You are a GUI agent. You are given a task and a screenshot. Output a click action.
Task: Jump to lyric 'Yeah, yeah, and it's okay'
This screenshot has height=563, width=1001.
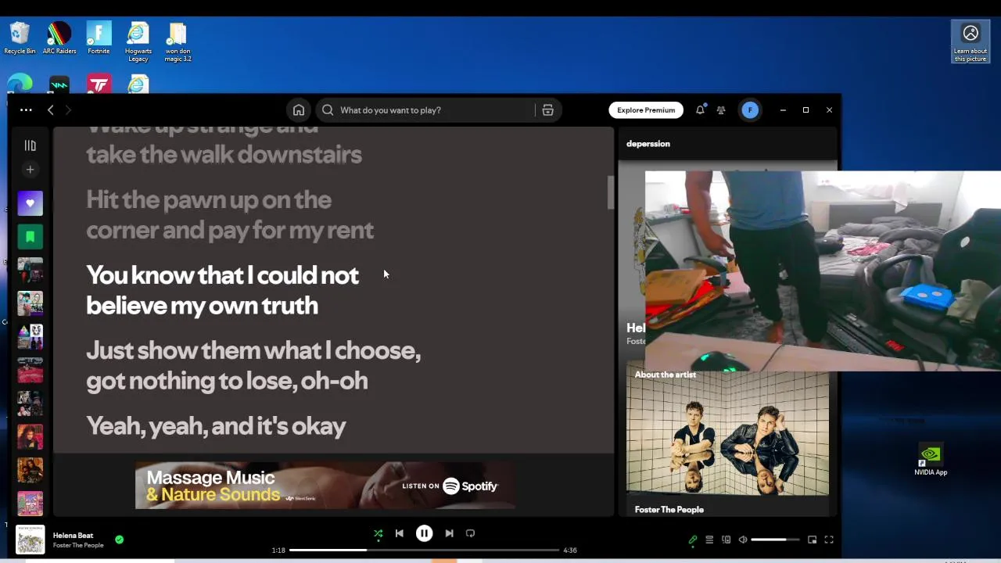pyautogui.click(x=216, y=426)
